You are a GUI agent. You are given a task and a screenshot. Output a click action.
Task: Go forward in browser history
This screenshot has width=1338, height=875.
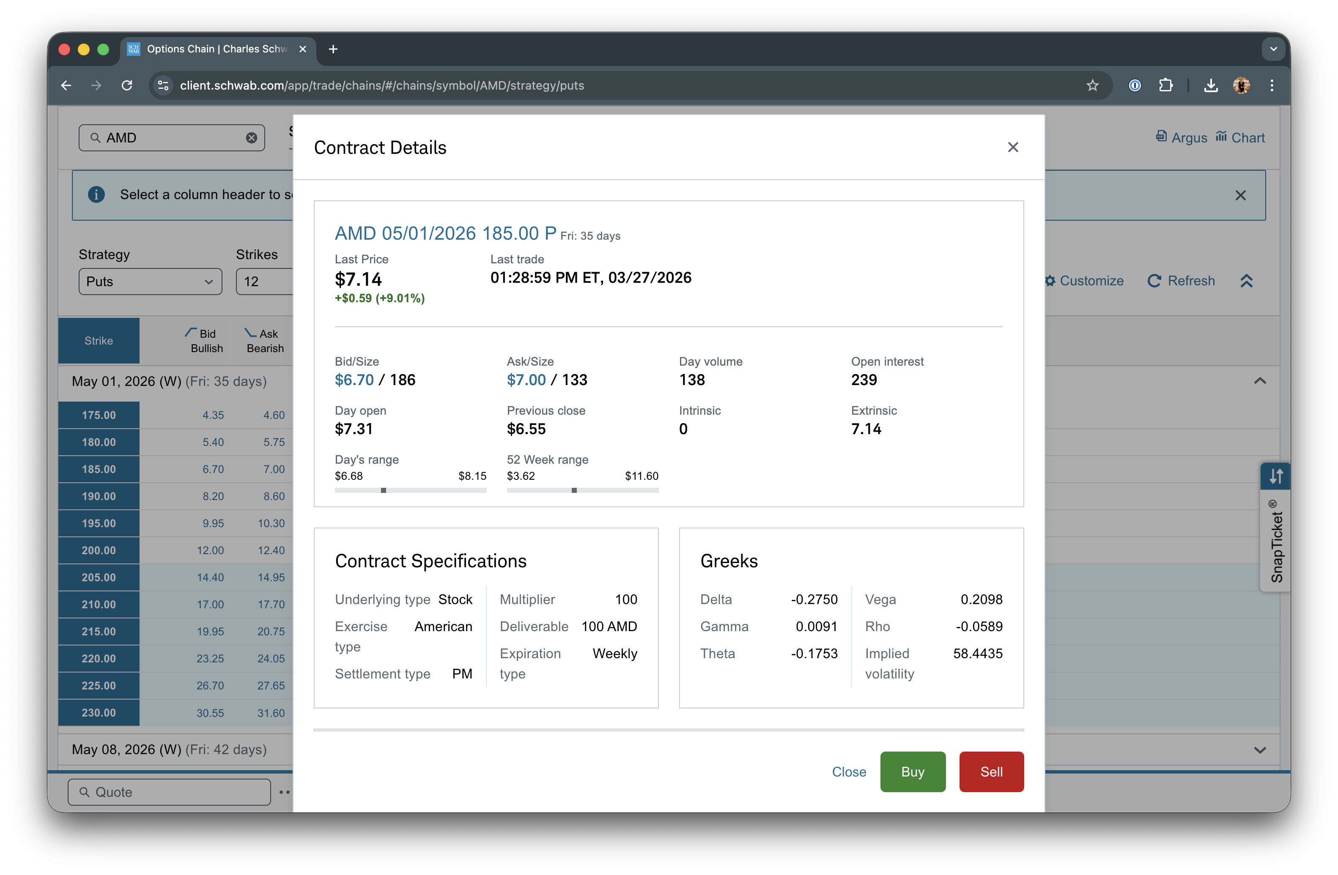[x=96, y=85]
